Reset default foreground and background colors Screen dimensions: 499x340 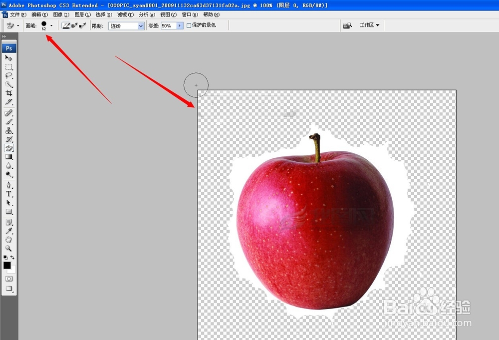5,257
